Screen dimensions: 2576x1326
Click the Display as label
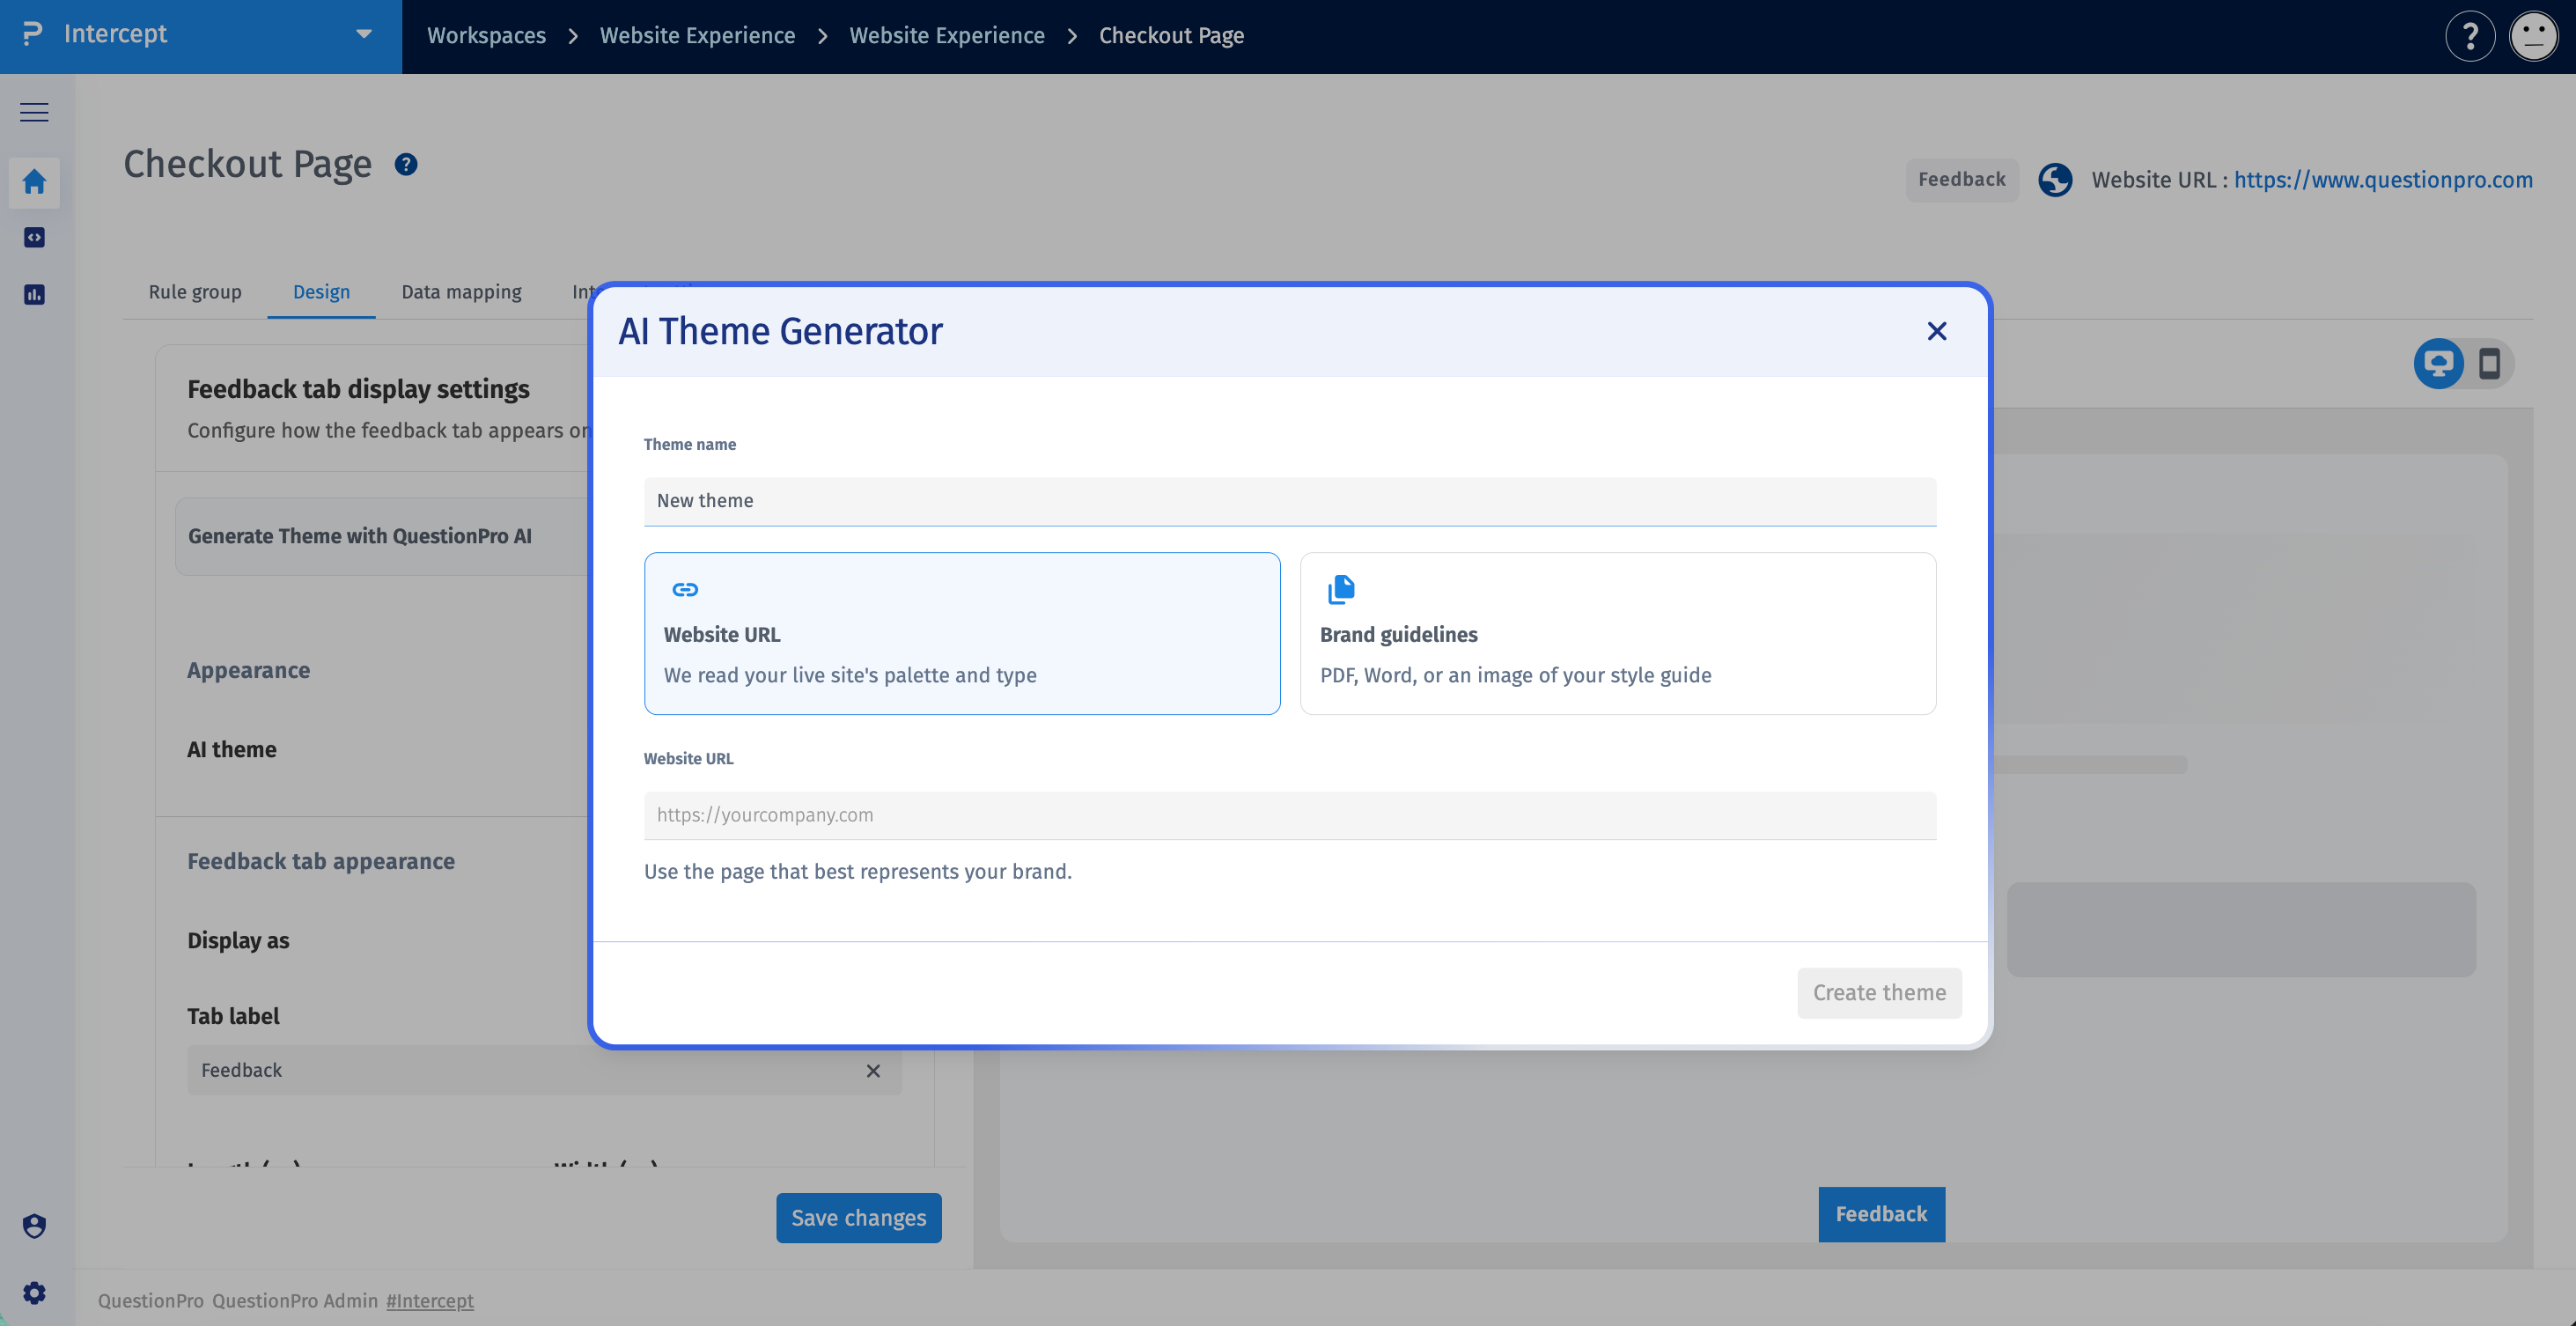click(x=238, y=941)
